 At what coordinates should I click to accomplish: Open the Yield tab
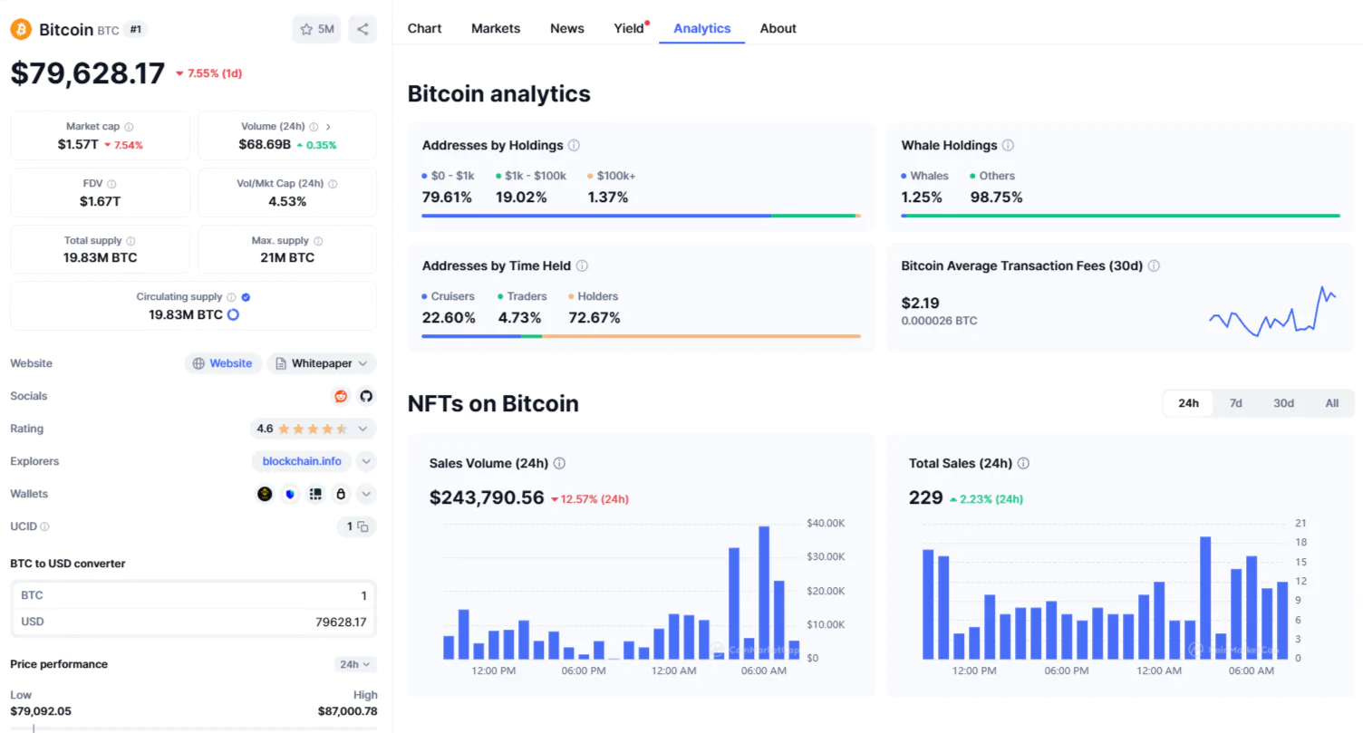tap(629, 28)
